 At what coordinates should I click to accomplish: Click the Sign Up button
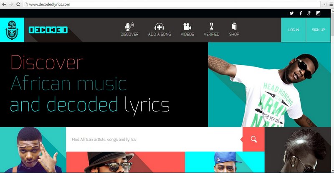point(318,30)
